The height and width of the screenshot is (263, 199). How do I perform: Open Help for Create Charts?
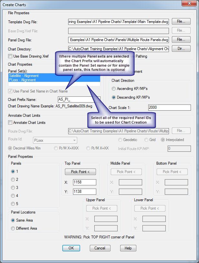coord(128,248)
